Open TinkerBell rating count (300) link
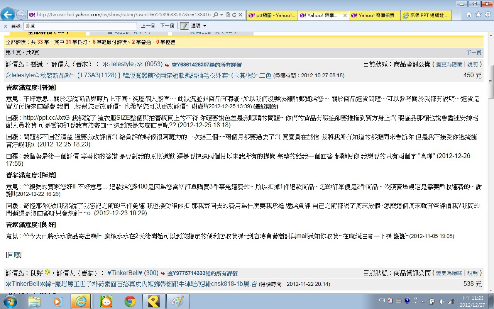 151,273
